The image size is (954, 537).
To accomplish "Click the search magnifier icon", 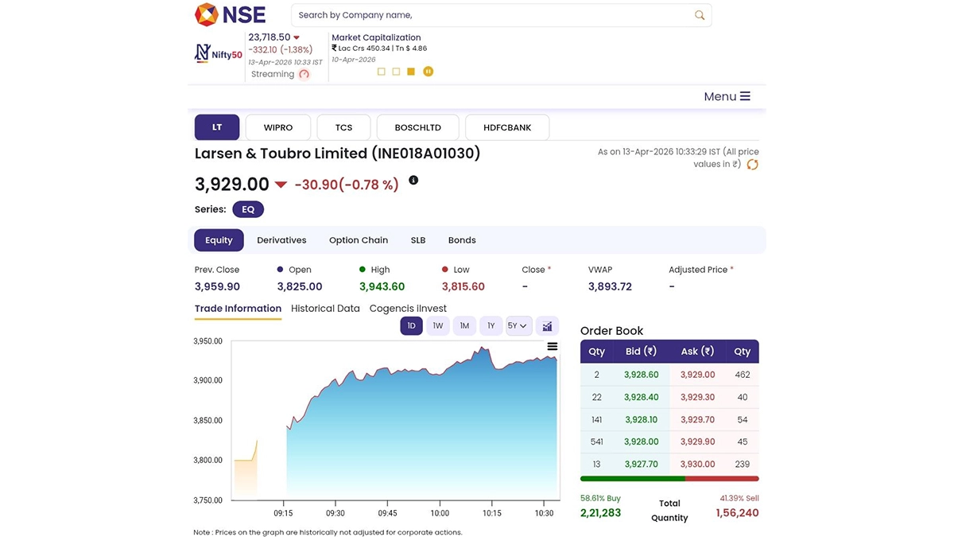I will point(700,15).
